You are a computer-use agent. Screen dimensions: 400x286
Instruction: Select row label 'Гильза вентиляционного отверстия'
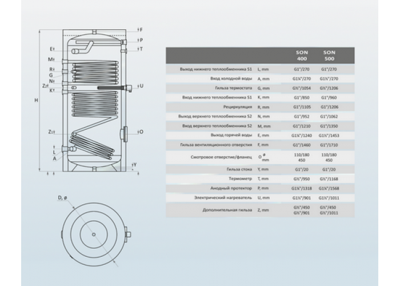(x=216, y=145)
